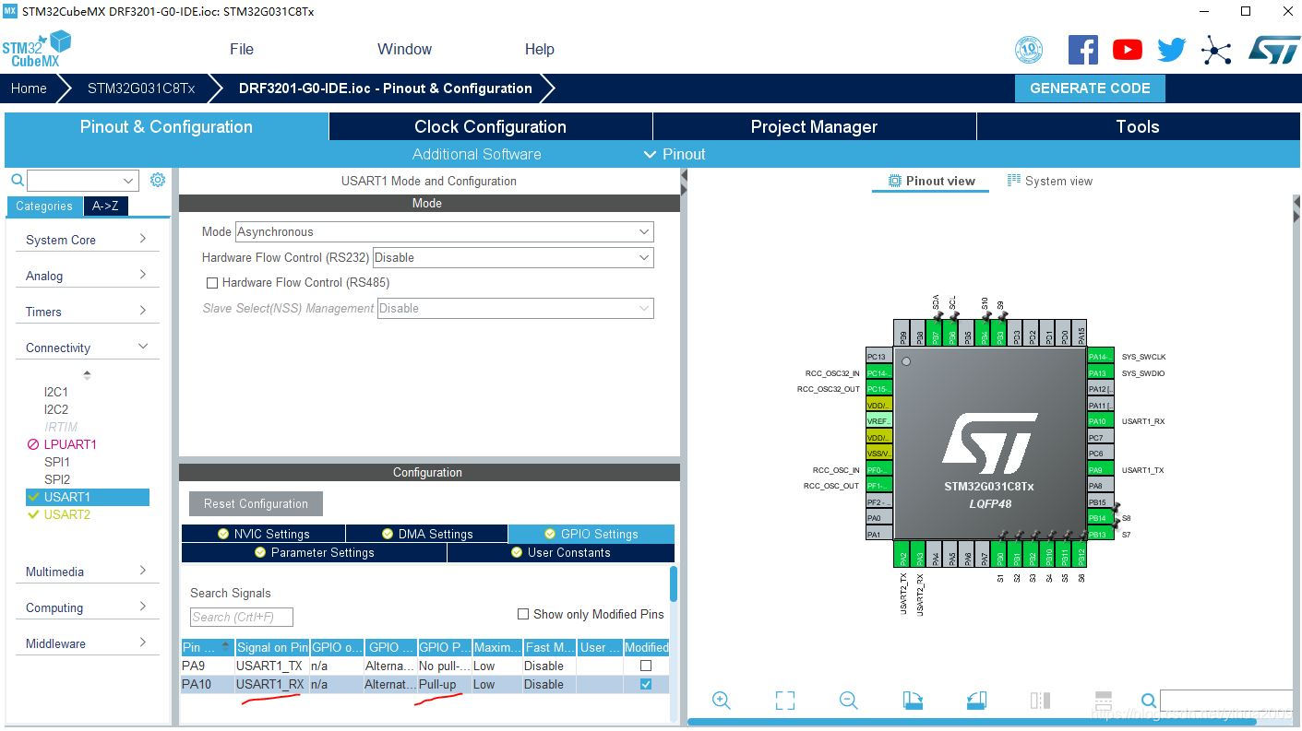Select pin PC13 on the chip
The image size is (1302, 731).
[x=879, y=357]
